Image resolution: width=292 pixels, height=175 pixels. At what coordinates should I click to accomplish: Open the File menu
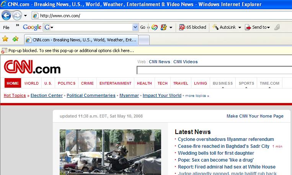(7, 27)
